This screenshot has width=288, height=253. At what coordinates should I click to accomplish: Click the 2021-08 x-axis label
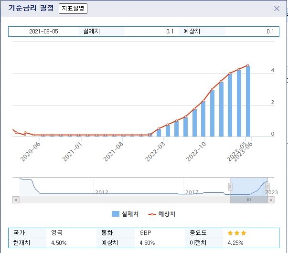click(x=113, y=151)
